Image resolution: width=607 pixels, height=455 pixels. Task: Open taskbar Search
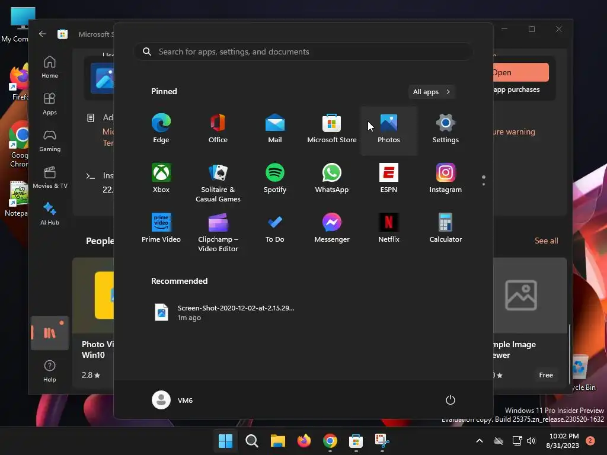(251, 441)
